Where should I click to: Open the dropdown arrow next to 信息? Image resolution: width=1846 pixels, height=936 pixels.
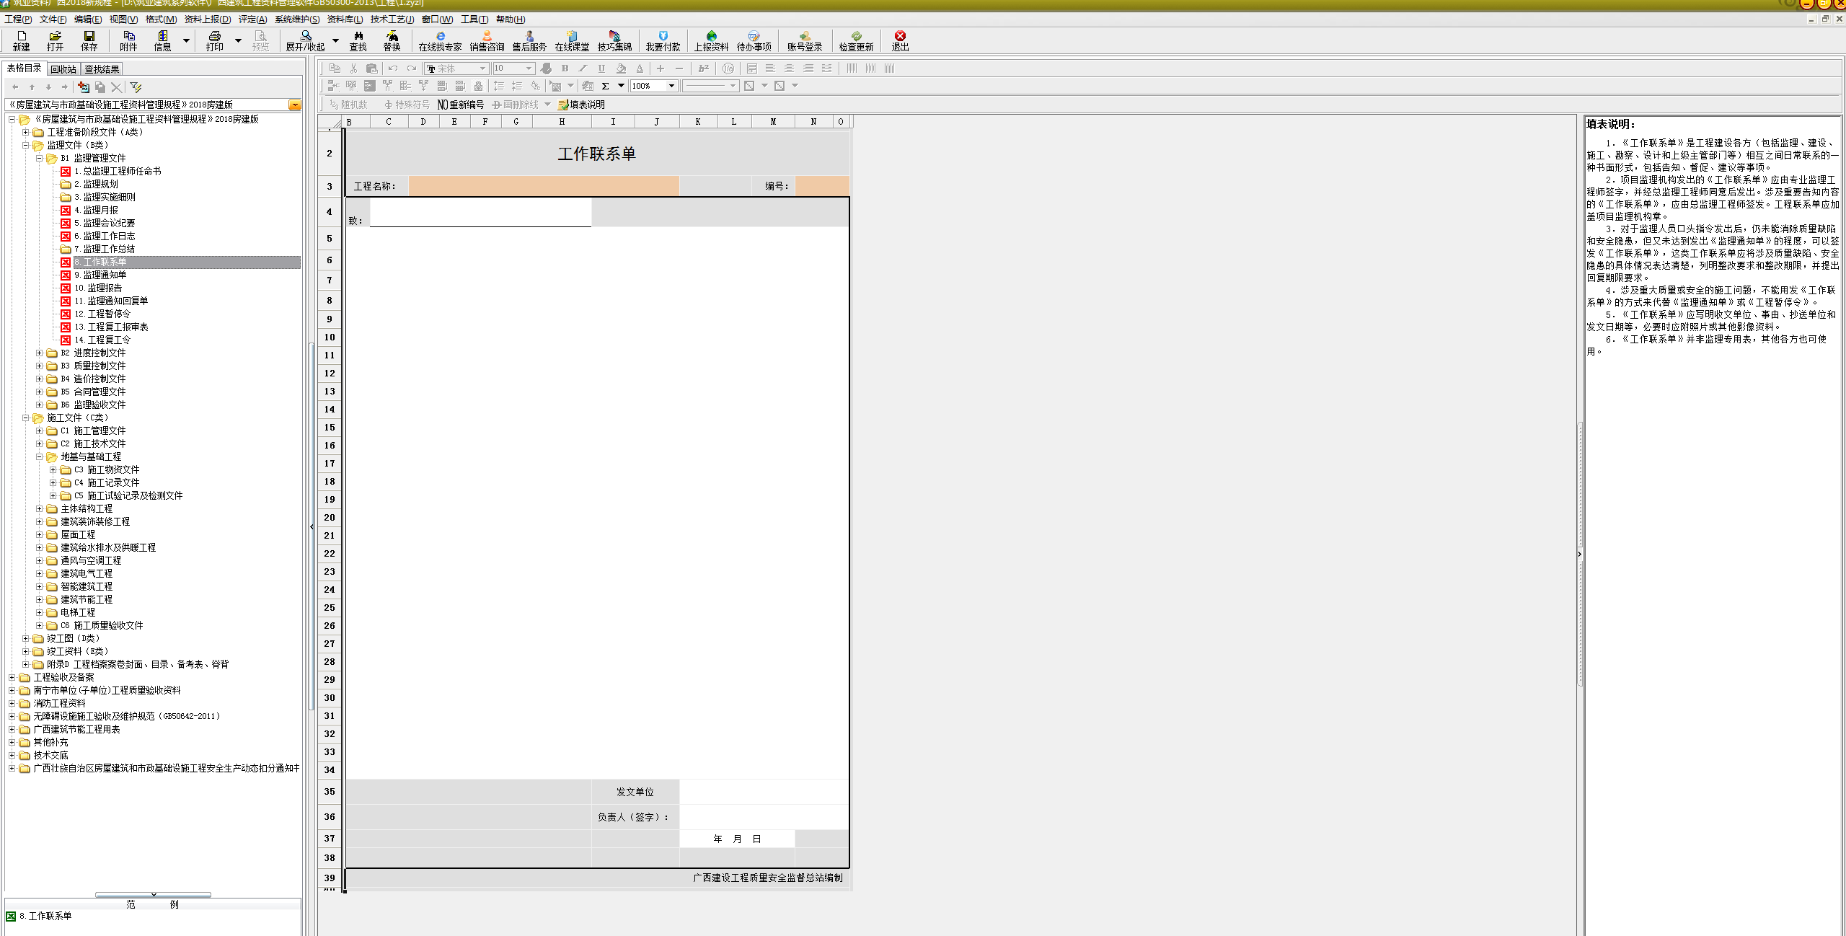point(186,40)
